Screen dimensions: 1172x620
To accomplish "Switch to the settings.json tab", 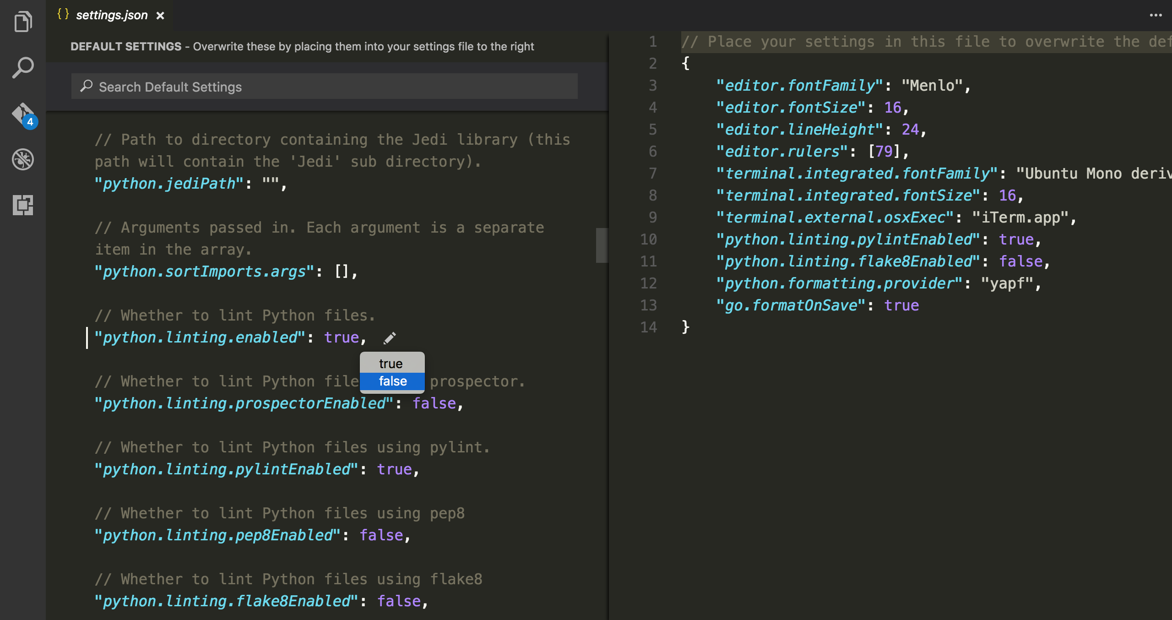I will coord(112,15).
